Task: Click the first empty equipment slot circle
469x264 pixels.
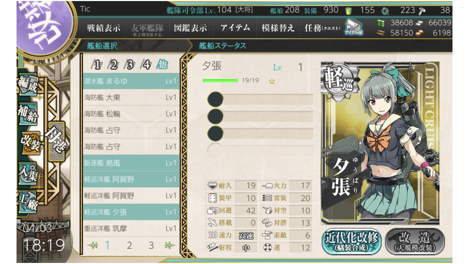Action: [215, 100]
